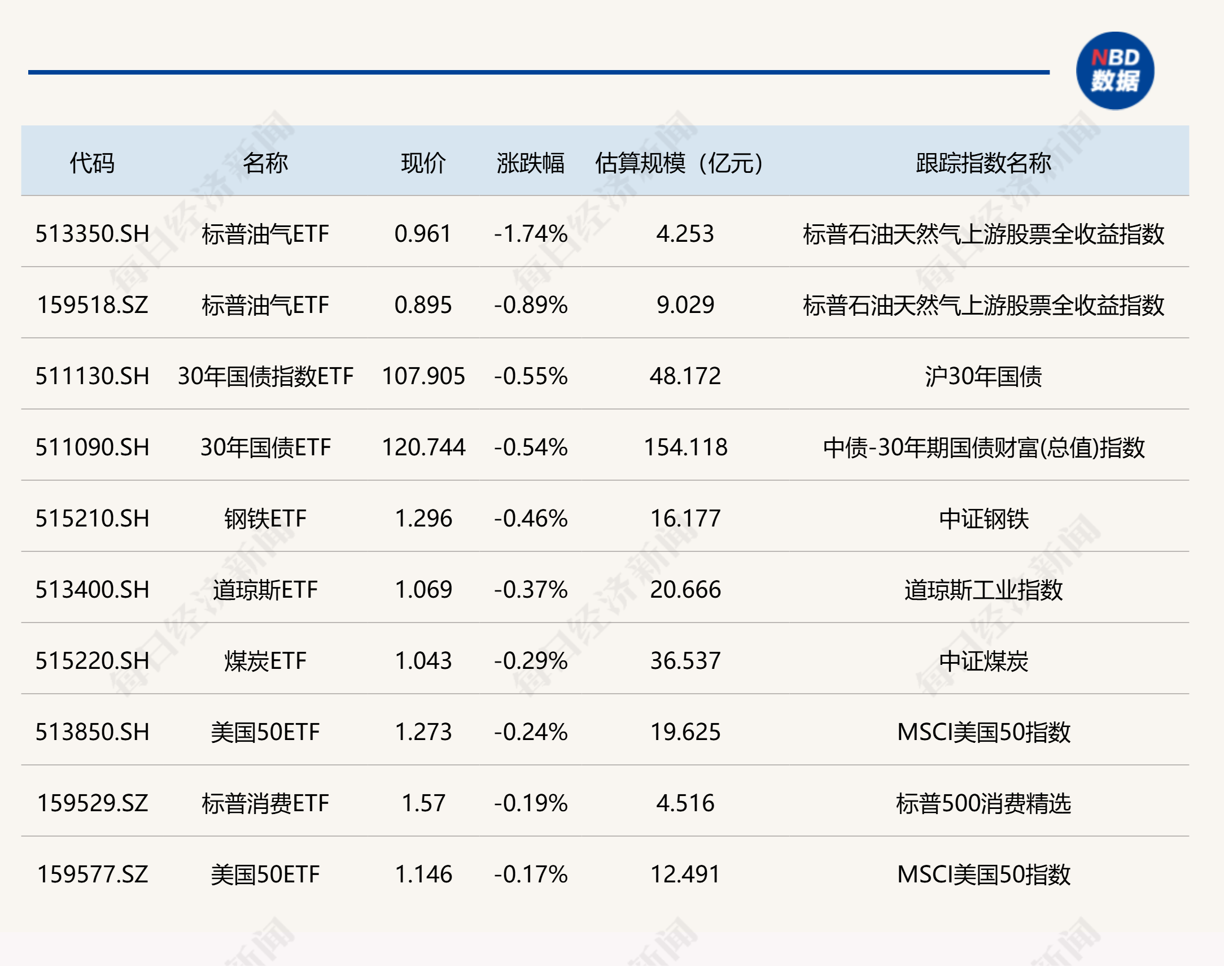Viewport: 1224px width, 966px height.
Task: Click the 跟踪指数名称 column header
Action: (983, 163)
